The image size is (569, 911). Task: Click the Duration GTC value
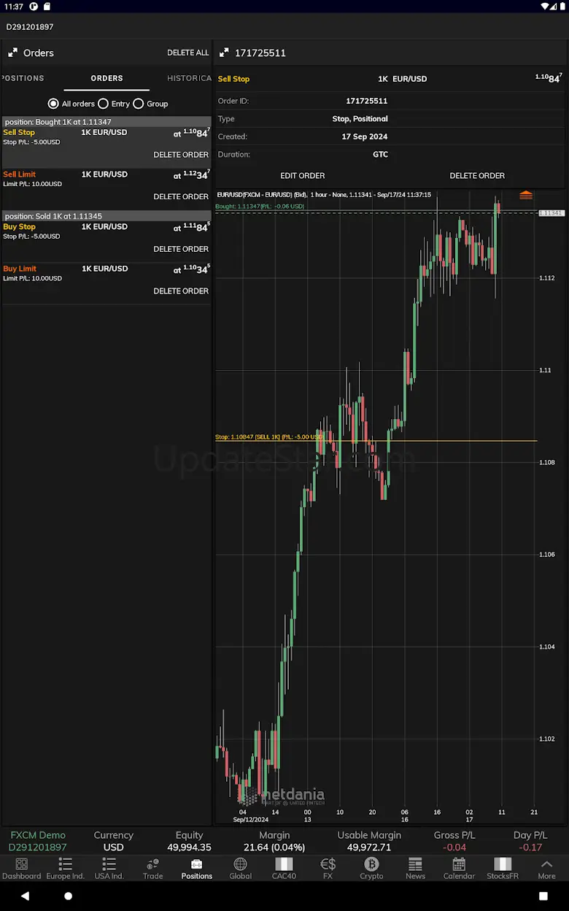[380, 154]
